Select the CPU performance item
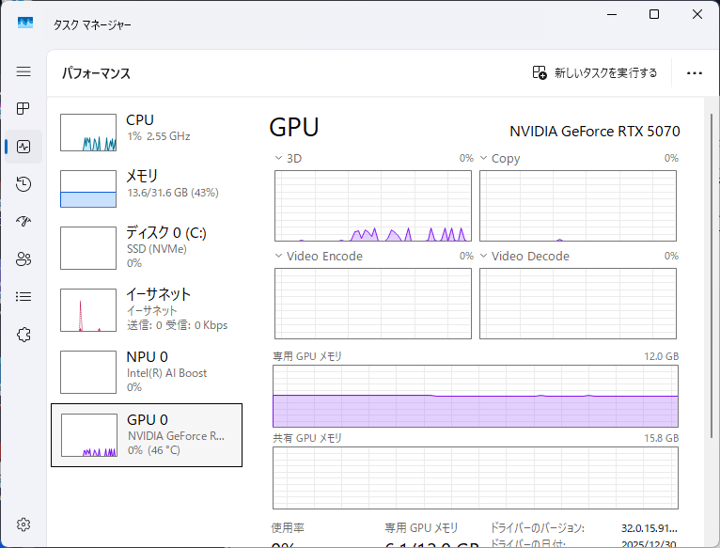This screenshot has height=548, width=720. (x=147, y=133)
